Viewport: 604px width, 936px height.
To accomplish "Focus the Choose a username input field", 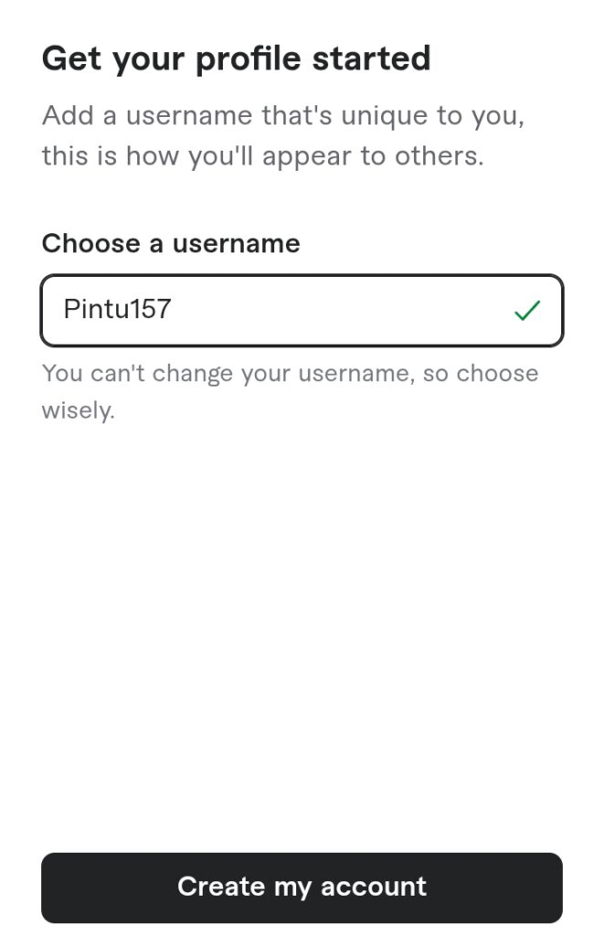I will (302, 311).
